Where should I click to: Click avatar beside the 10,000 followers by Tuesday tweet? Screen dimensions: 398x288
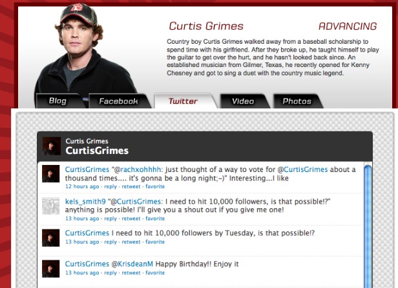tap(51, 237)
